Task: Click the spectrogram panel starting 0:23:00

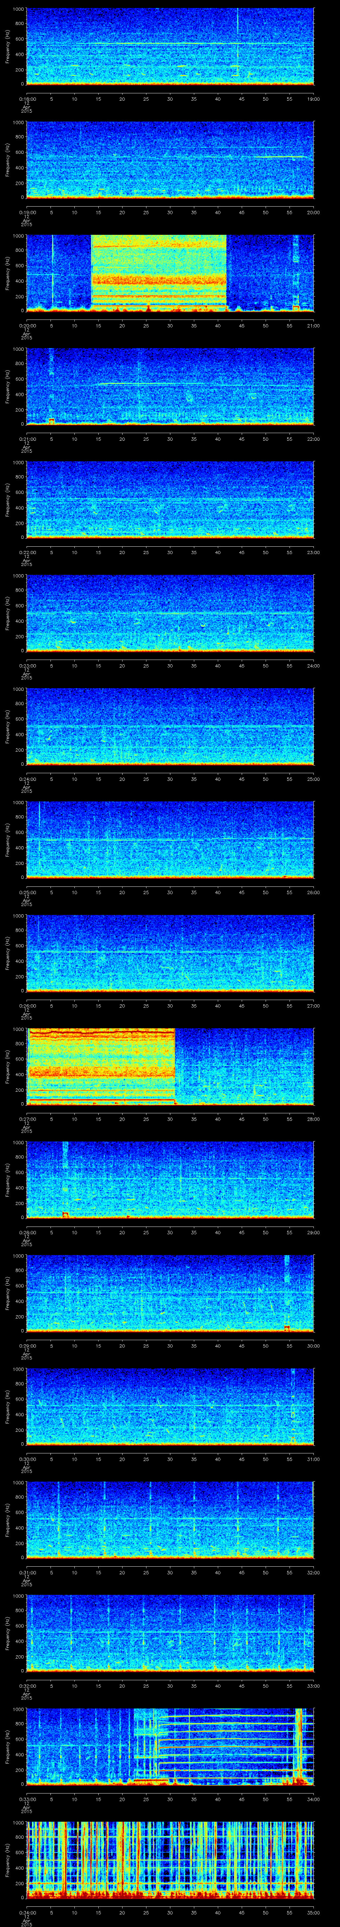Action: click(x=170, y=613)
